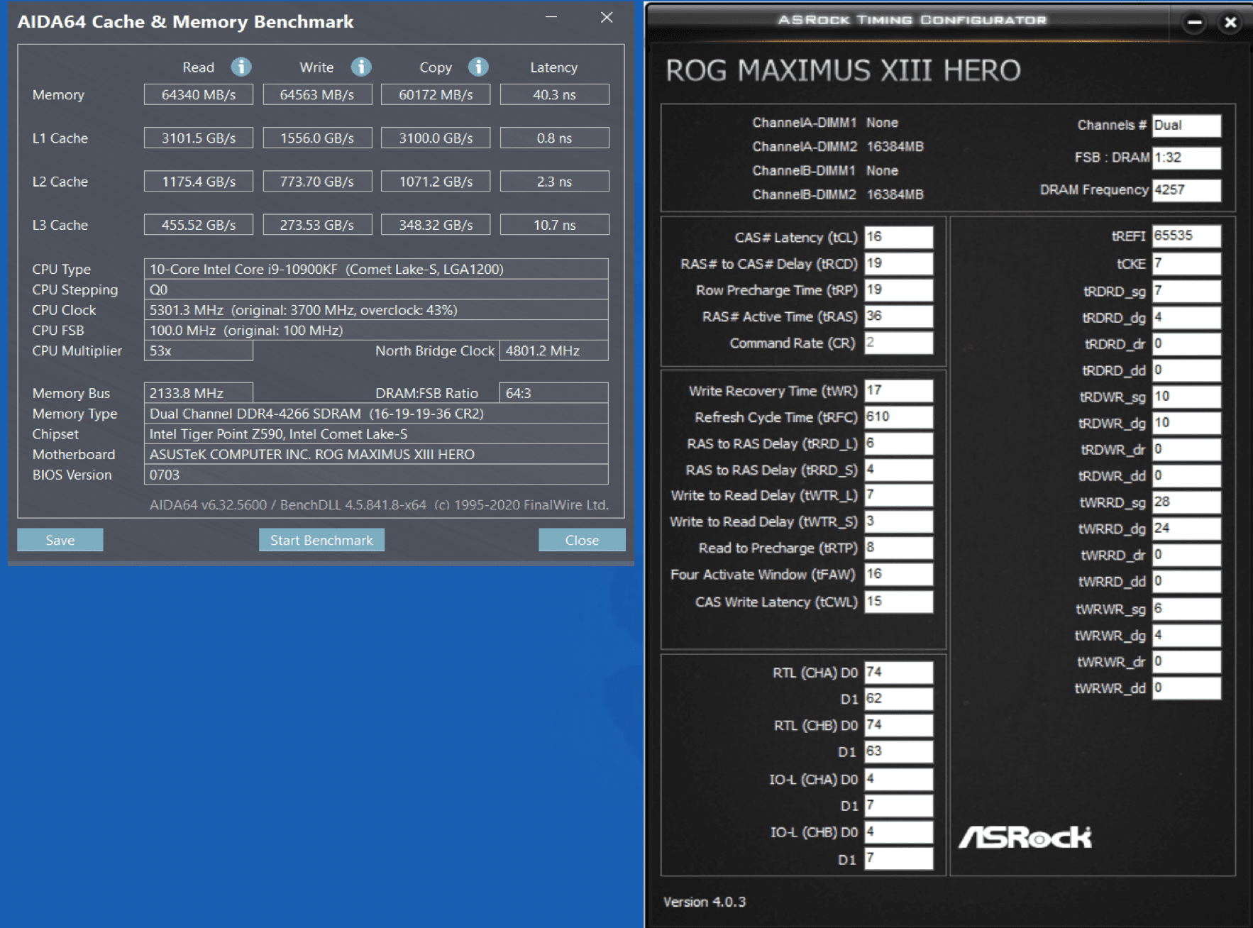The image size is (1253, 928).
Task: Click the Four Activate Window (tFAW) field
Action: pyautogui.click(x=899, y=574)
